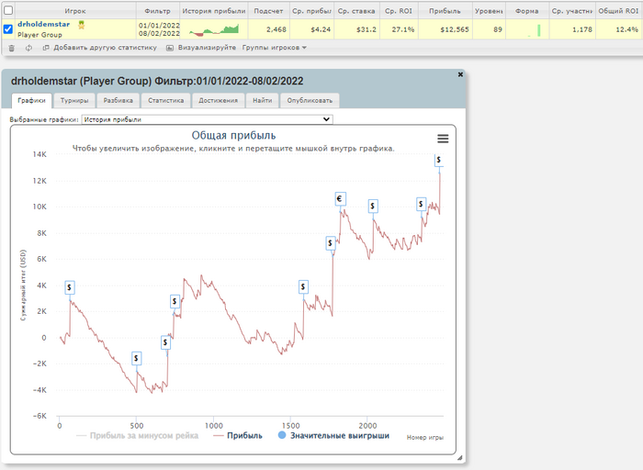Open the drholdemstar player link
The height and width of the screenshot is (470, 643).
(44, 24)
